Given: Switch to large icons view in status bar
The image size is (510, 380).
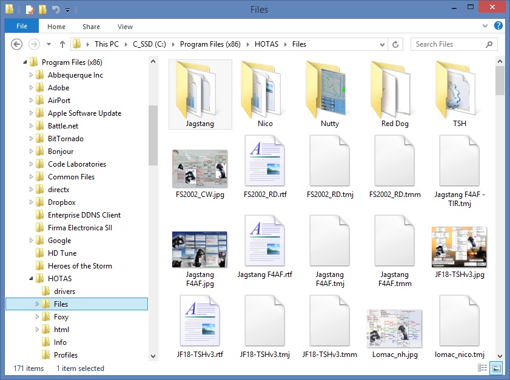Looking at the screenshot, I should 496,368.
